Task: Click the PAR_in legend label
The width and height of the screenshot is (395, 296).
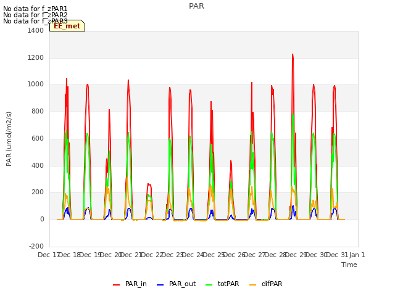Action: click(x=136, y=284)
